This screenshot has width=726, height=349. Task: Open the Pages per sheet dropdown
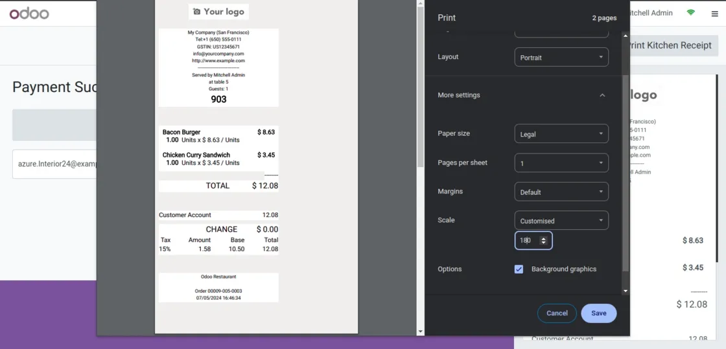click(561, 163)
